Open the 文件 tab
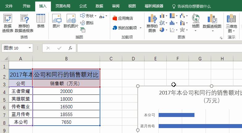Screen dimensions: 242x133 9,6
